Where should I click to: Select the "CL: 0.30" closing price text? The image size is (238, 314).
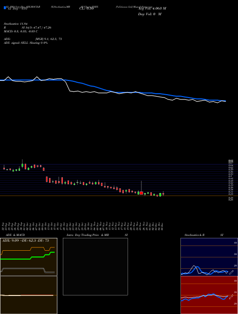(x=87, y=9)
